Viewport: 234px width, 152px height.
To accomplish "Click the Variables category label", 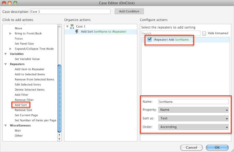I will (17, 54).
